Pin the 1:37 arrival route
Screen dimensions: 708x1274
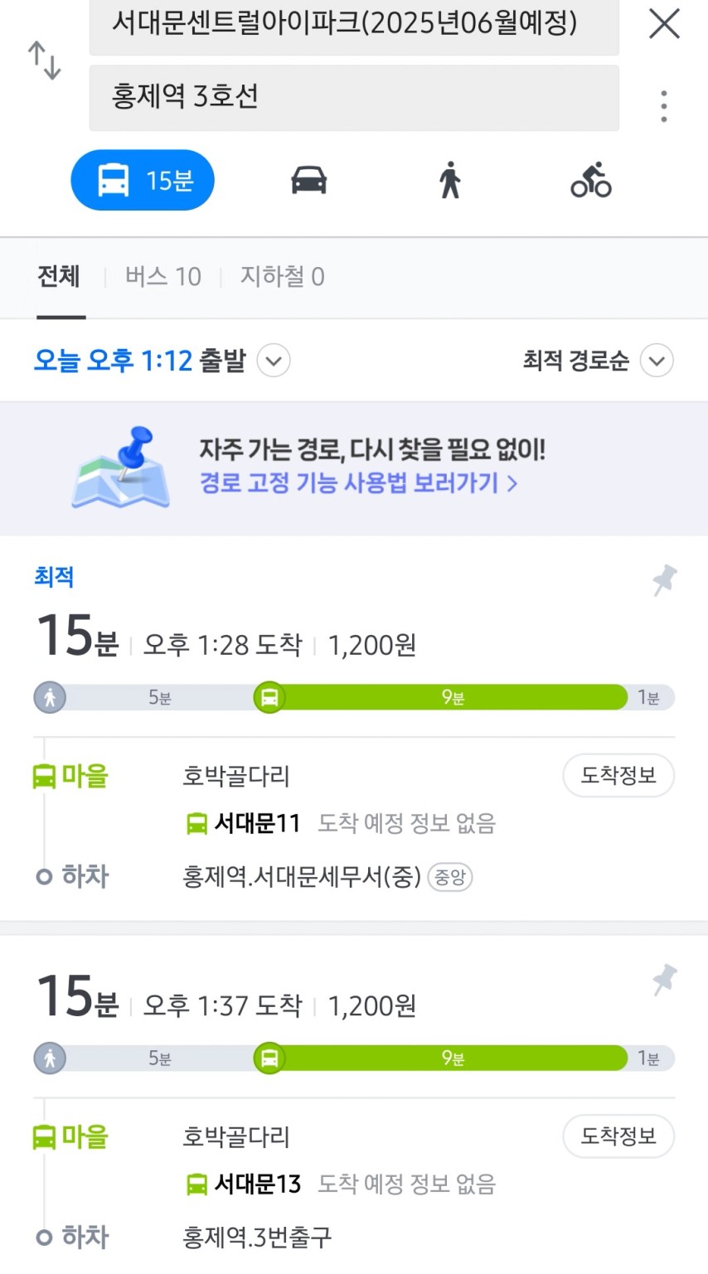coord(664,980)
